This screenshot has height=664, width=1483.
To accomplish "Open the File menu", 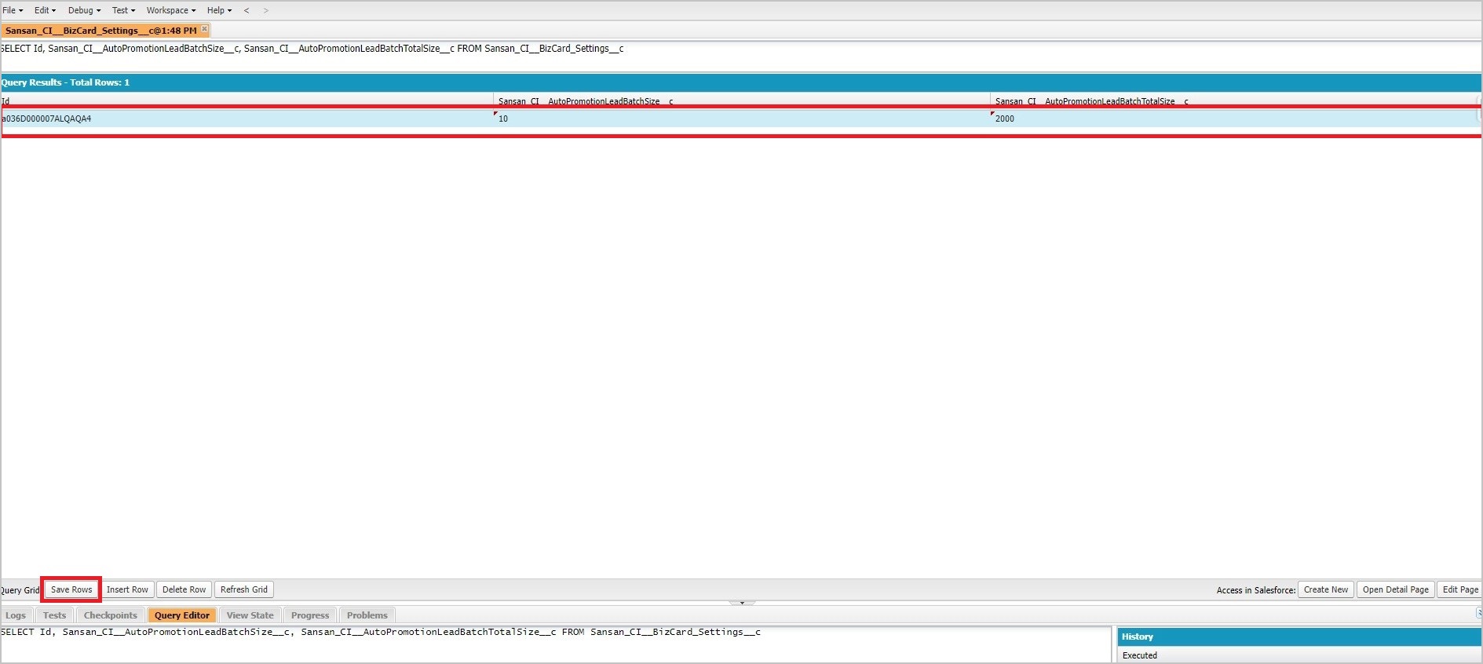I will (13, 10).
